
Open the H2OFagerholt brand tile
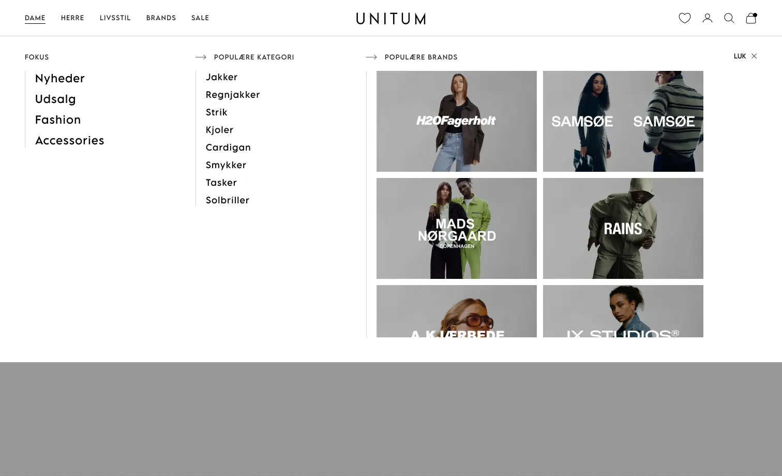(457, 121)
